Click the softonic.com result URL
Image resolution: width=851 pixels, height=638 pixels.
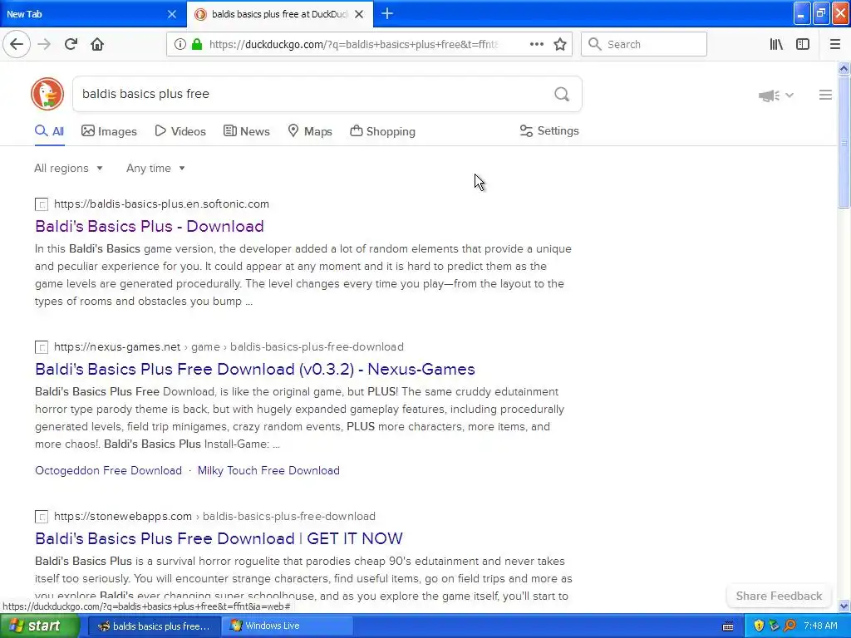[162, 204]
